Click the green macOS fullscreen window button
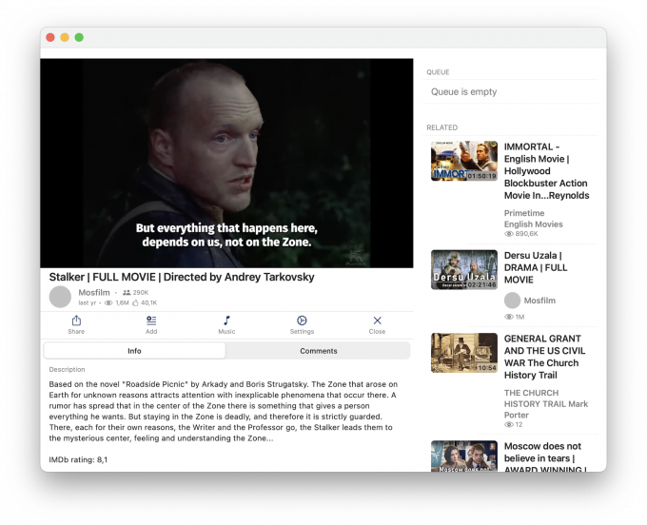 click(79, 37)
